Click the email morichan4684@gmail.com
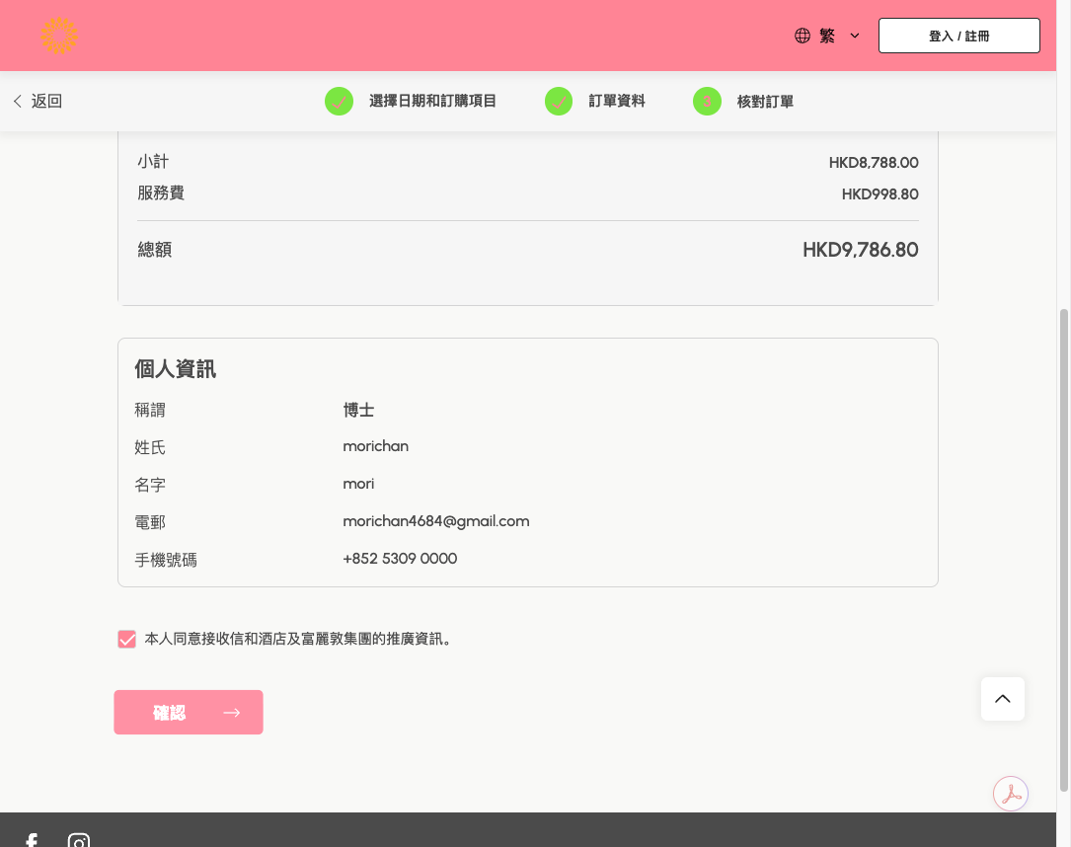1071x847 pixels. pyautogui.click(x=435, y=521)
